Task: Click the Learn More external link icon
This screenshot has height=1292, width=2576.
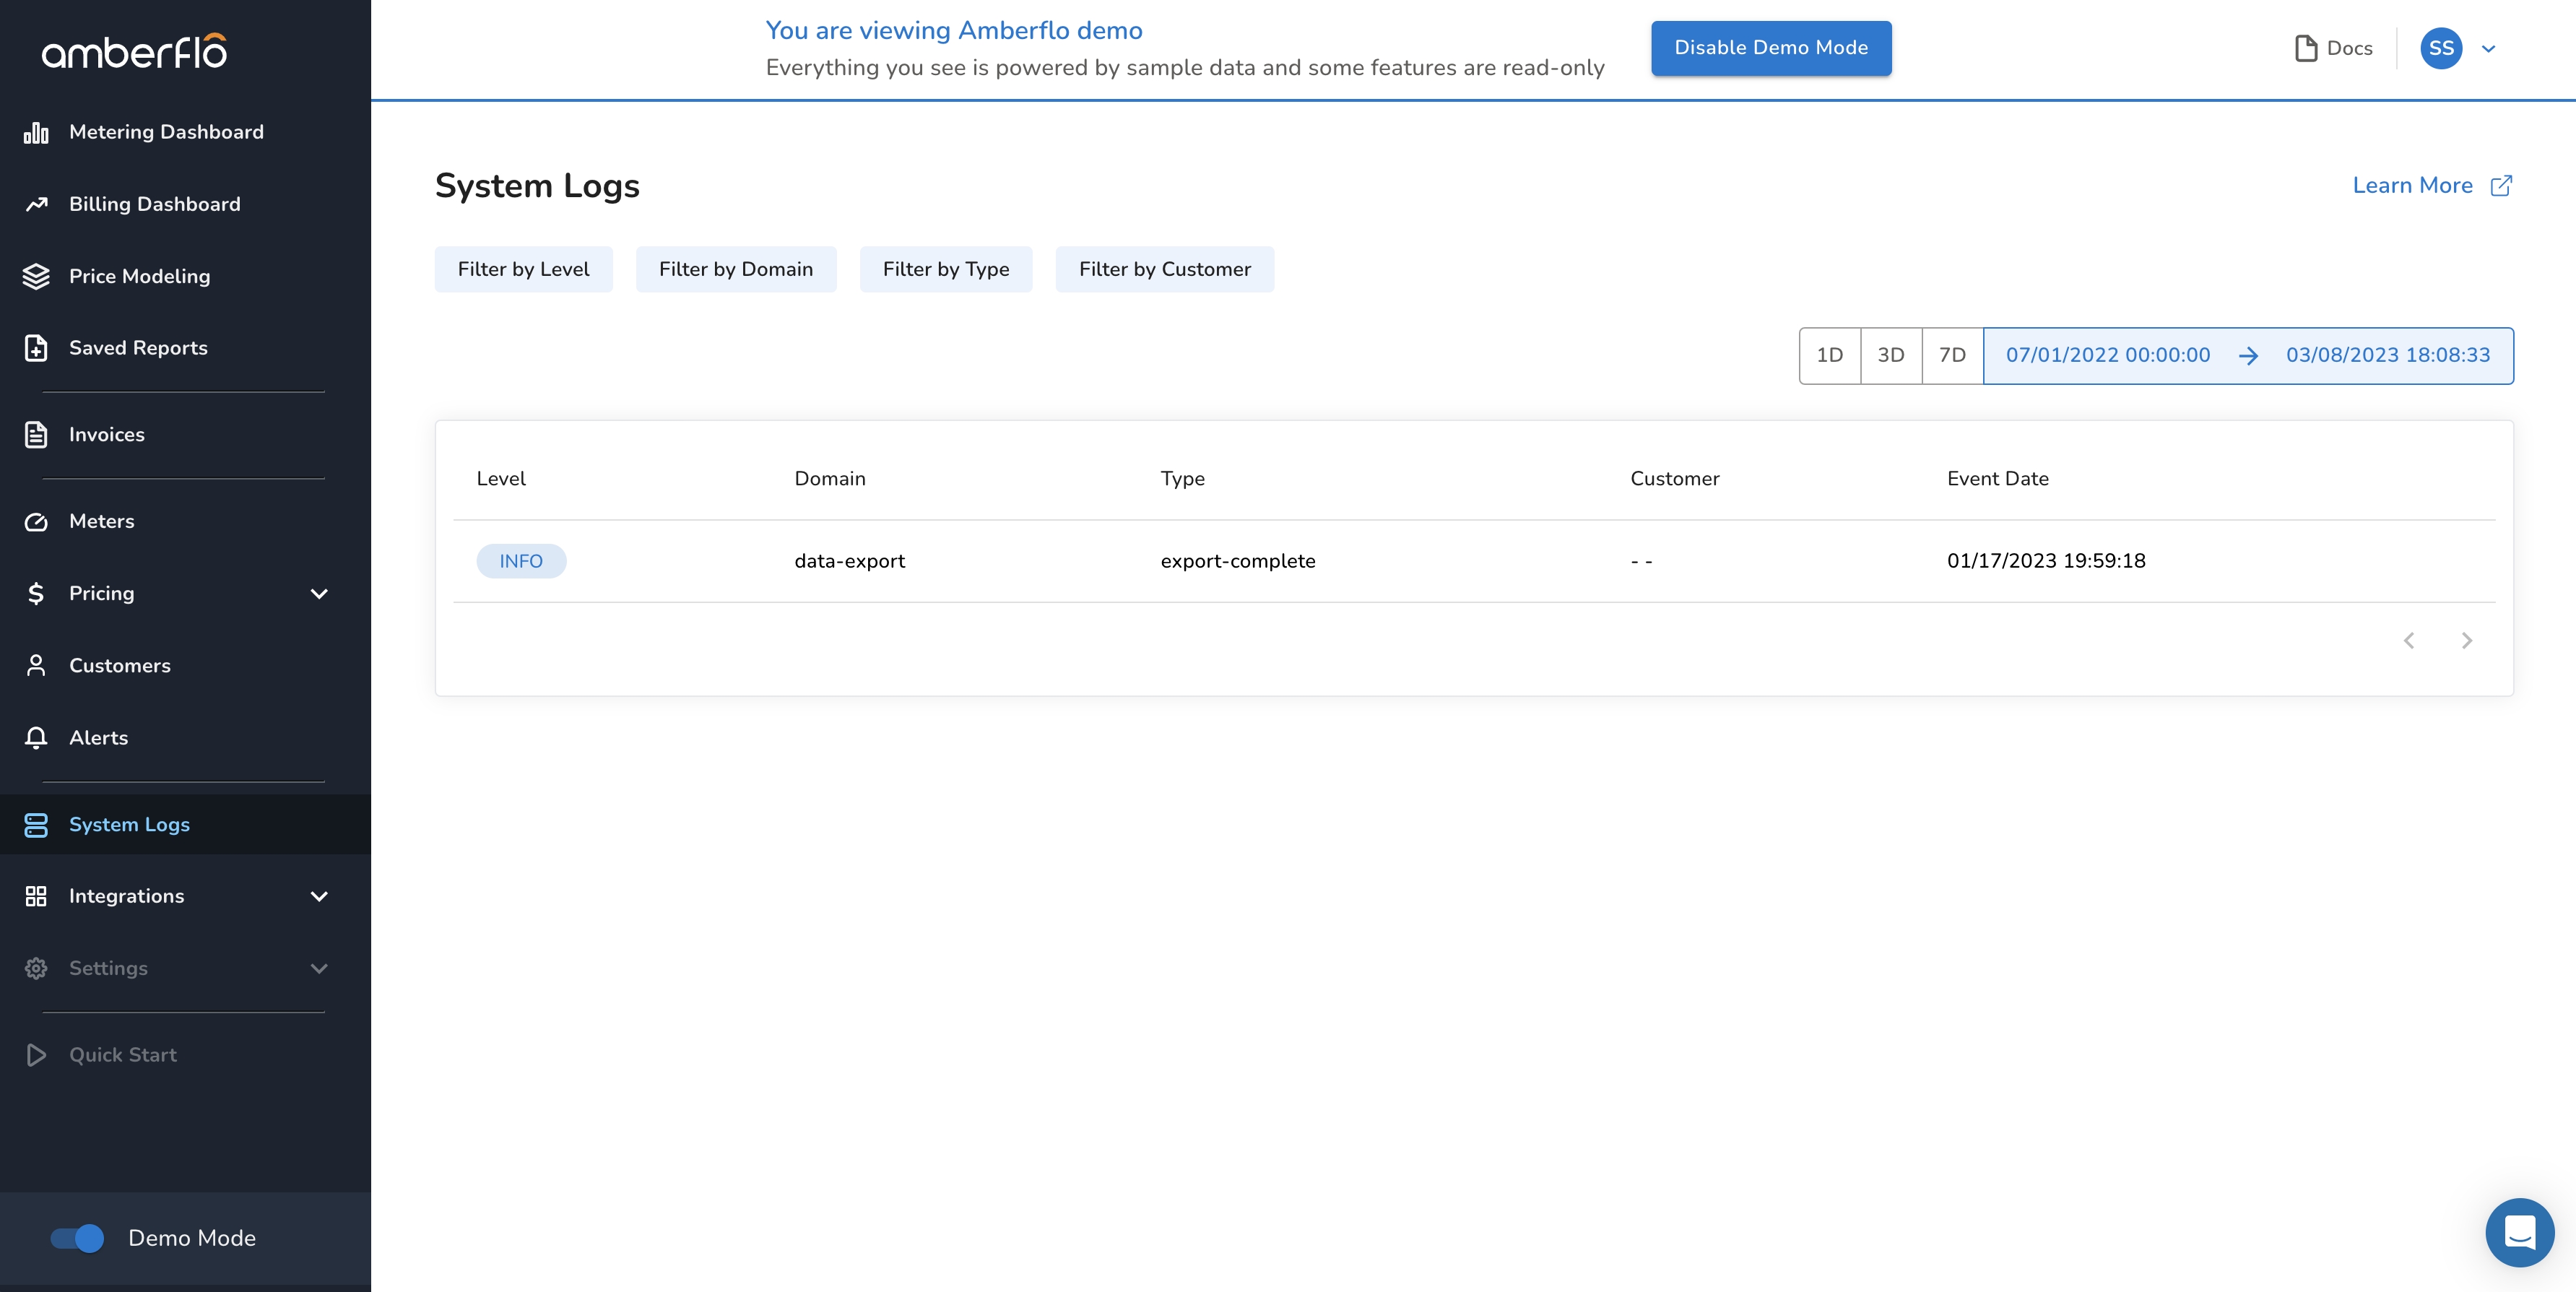Action: 2501,186
